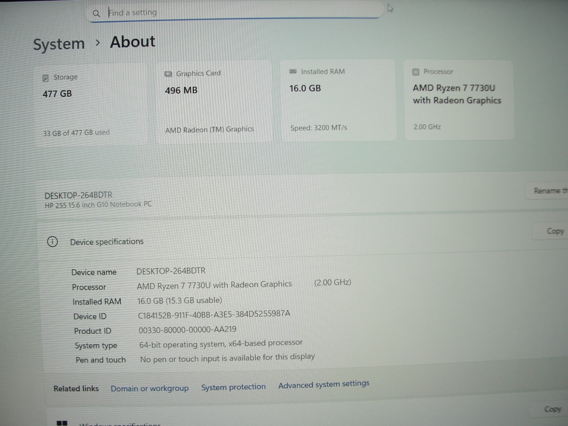Select '33 GB of 477 GB used' text

(76, 133)
